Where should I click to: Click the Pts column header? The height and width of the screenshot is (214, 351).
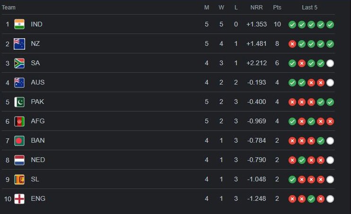[277, 8]
